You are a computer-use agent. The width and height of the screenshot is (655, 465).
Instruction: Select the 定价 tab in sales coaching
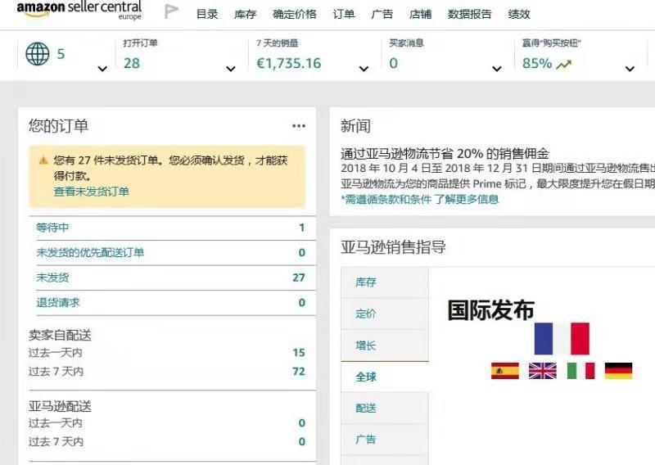coord(385,314)
